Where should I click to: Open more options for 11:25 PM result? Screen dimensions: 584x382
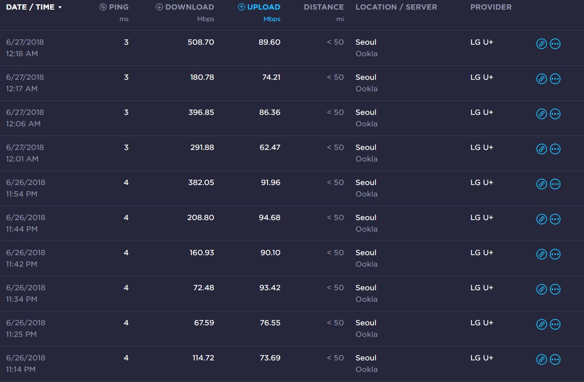(x=555, y=324)
